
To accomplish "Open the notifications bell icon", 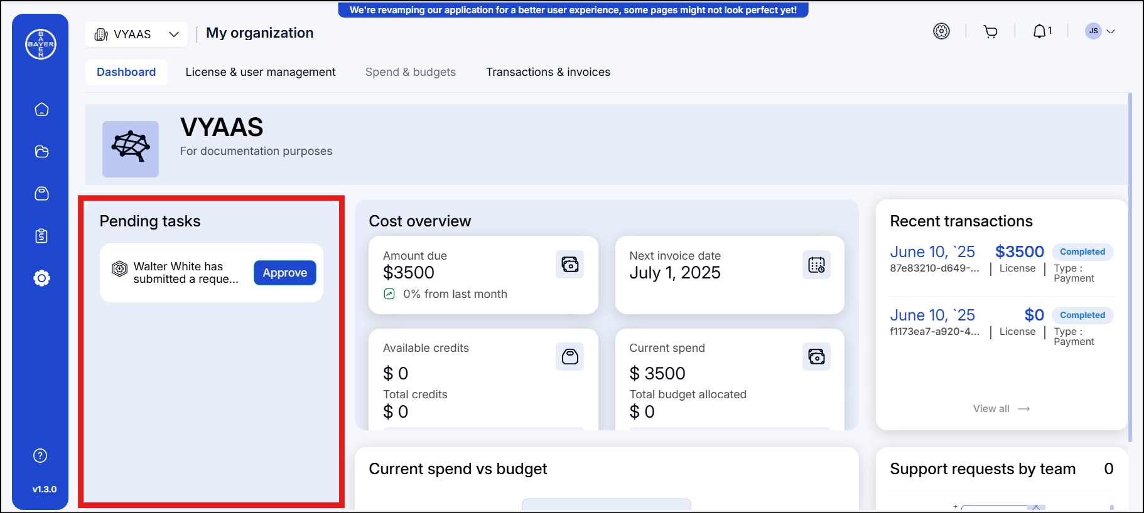I will 1040,31.
